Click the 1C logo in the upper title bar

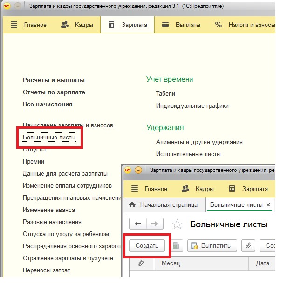click(x=7, y=7)
